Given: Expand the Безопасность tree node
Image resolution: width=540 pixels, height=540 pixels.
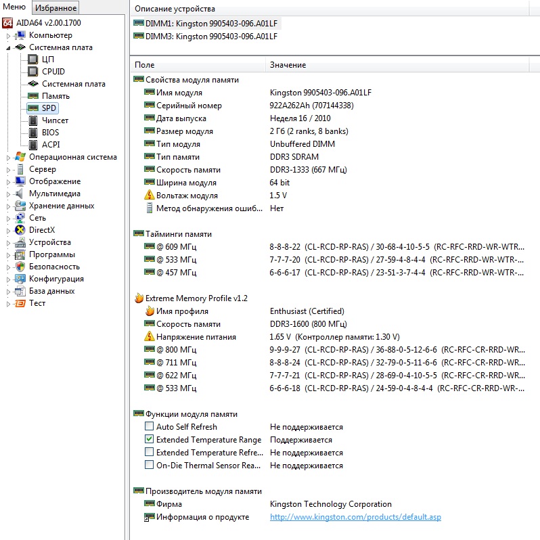Looking at the screenshot, I should click(x=8, y=267).
